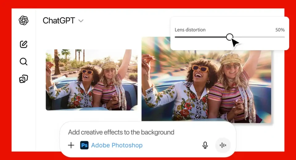
Task: Click the Photoshop Ps app icon
Action: click(x=84, y=145)
